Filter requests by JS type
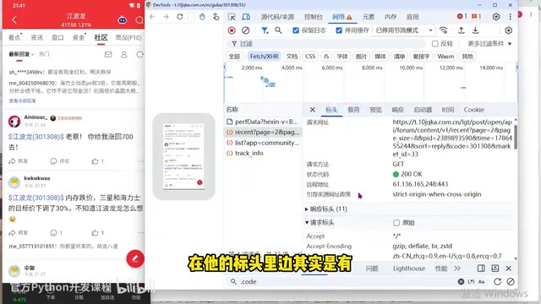541x304 pixels. pos(325,57)
